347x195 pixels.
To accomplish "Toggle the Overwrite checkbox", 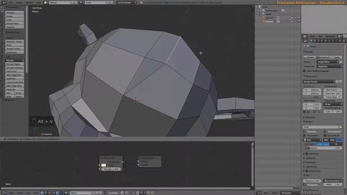I will [x=305, y=132].
